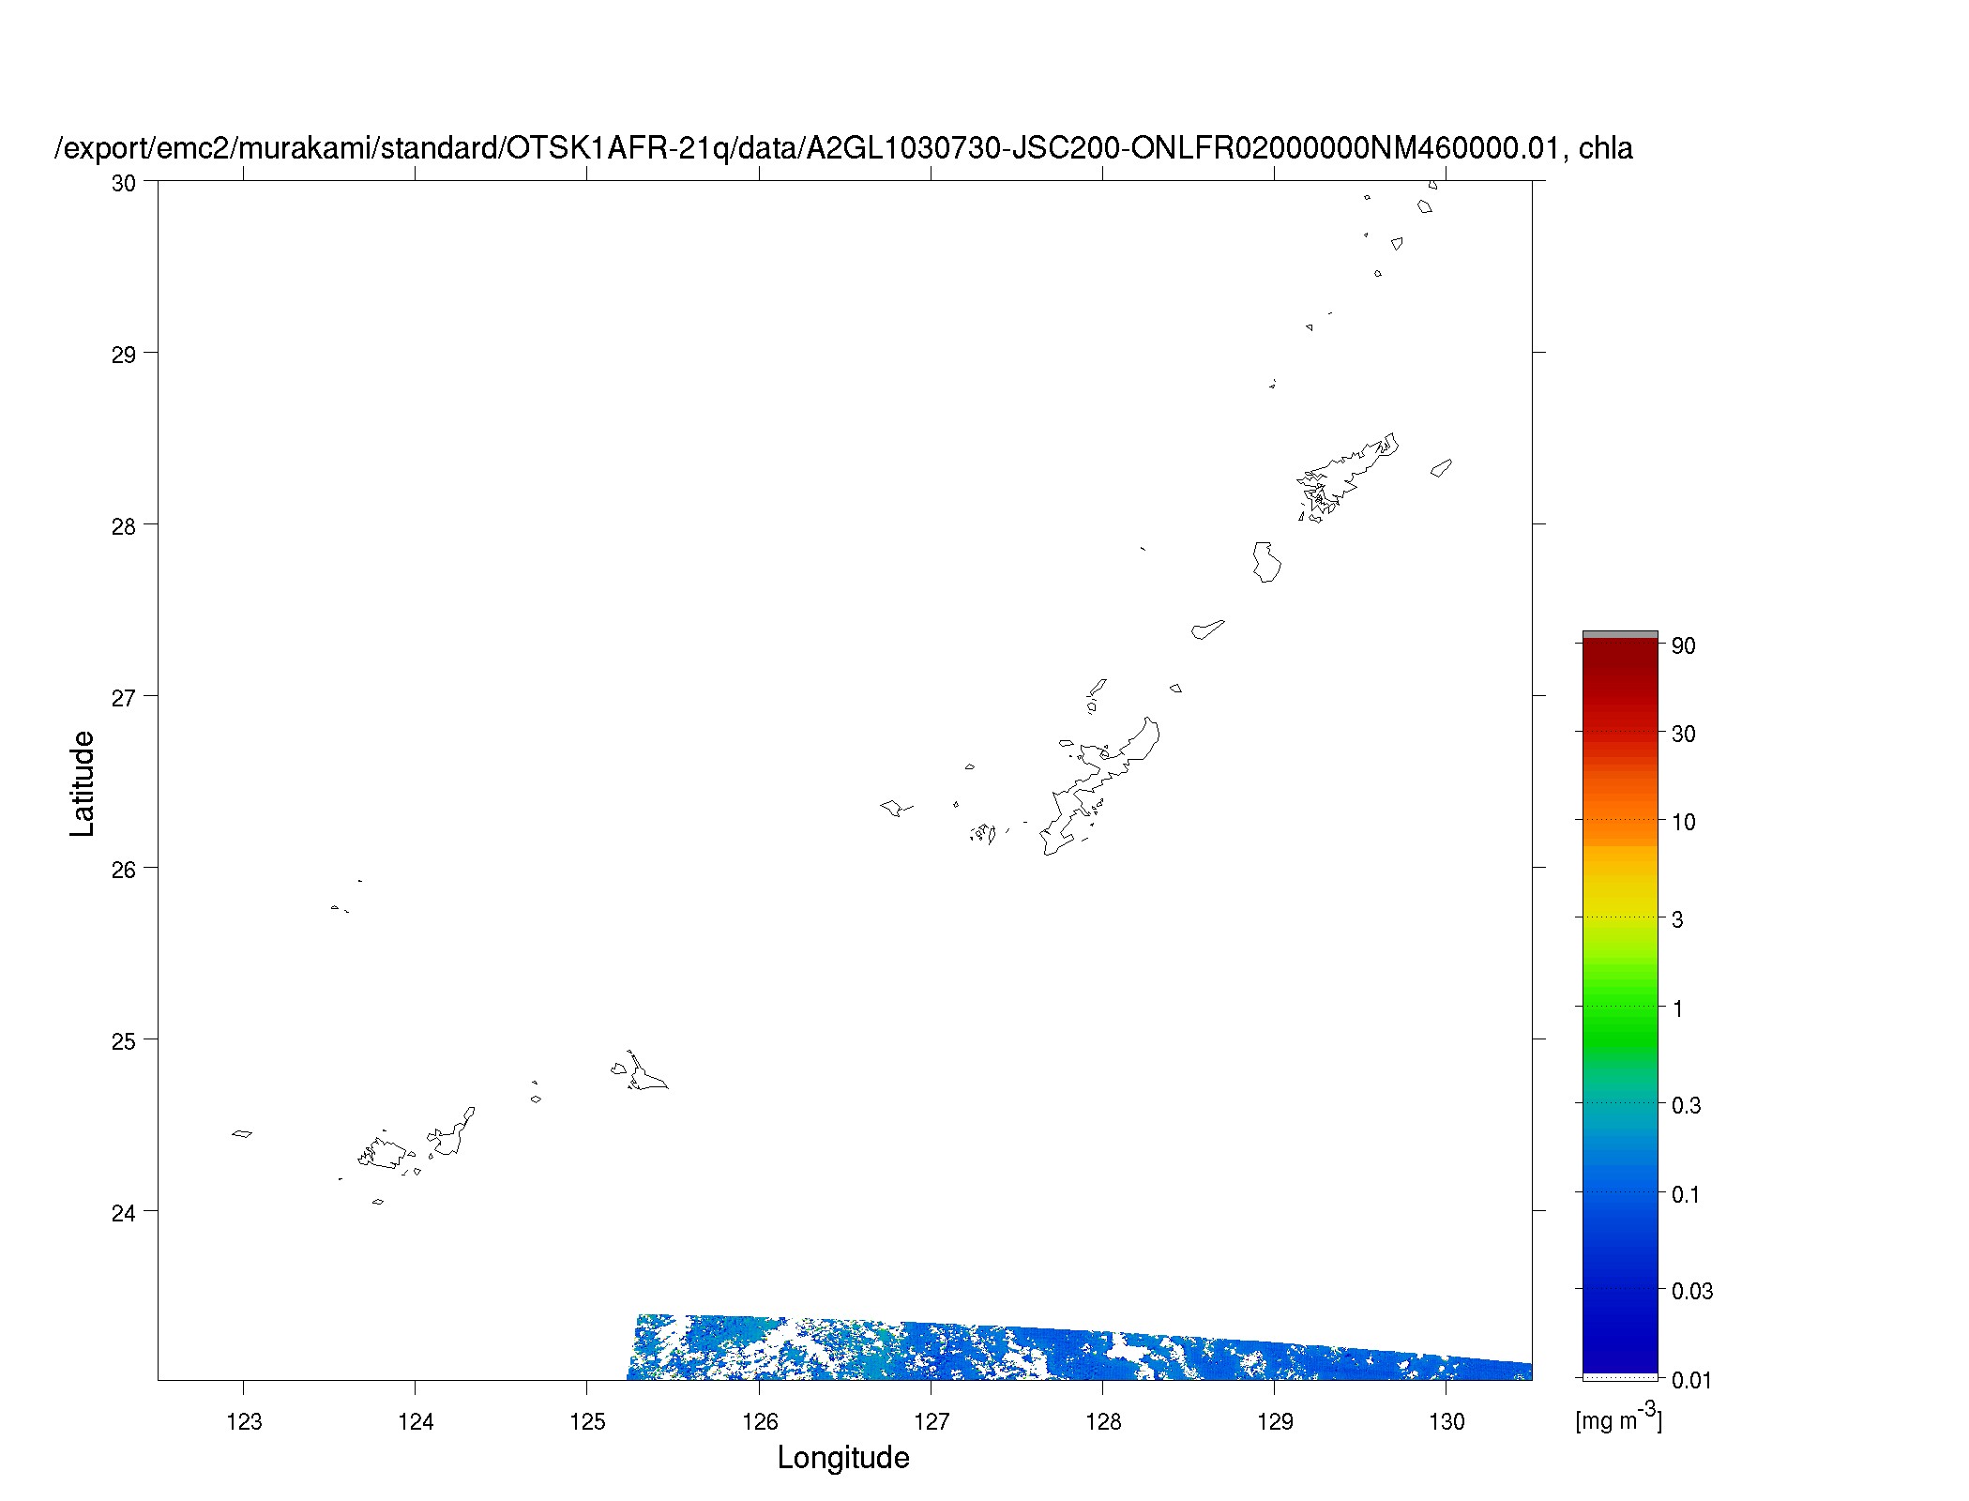Click colorbar label 0.1

pyautogui.click(x=1686, y=1194)
